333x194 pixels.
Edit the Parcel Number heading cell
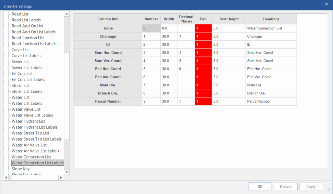[271, 102]
